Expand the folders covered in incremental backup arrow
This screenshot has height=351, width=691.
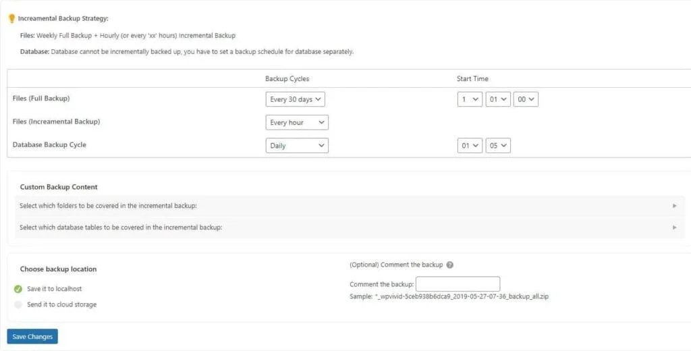coord(674,206)
